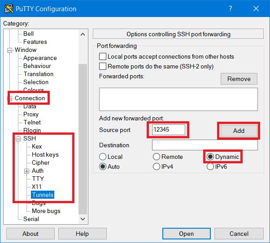270x243 pixels.
Task: Select Connection in the category tree
Action: point(30,98)
